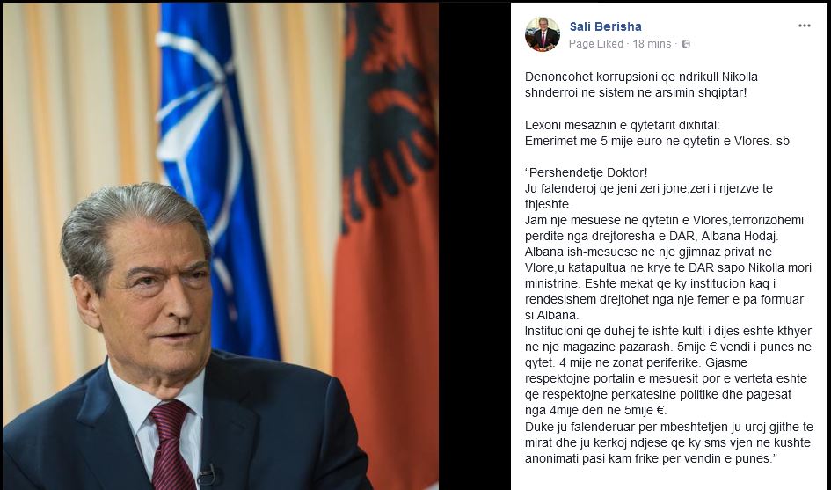The image size is (831, 490).
Task: Click the sentence mentioning 'Albana Hodaj'
Action: point(664,228)
